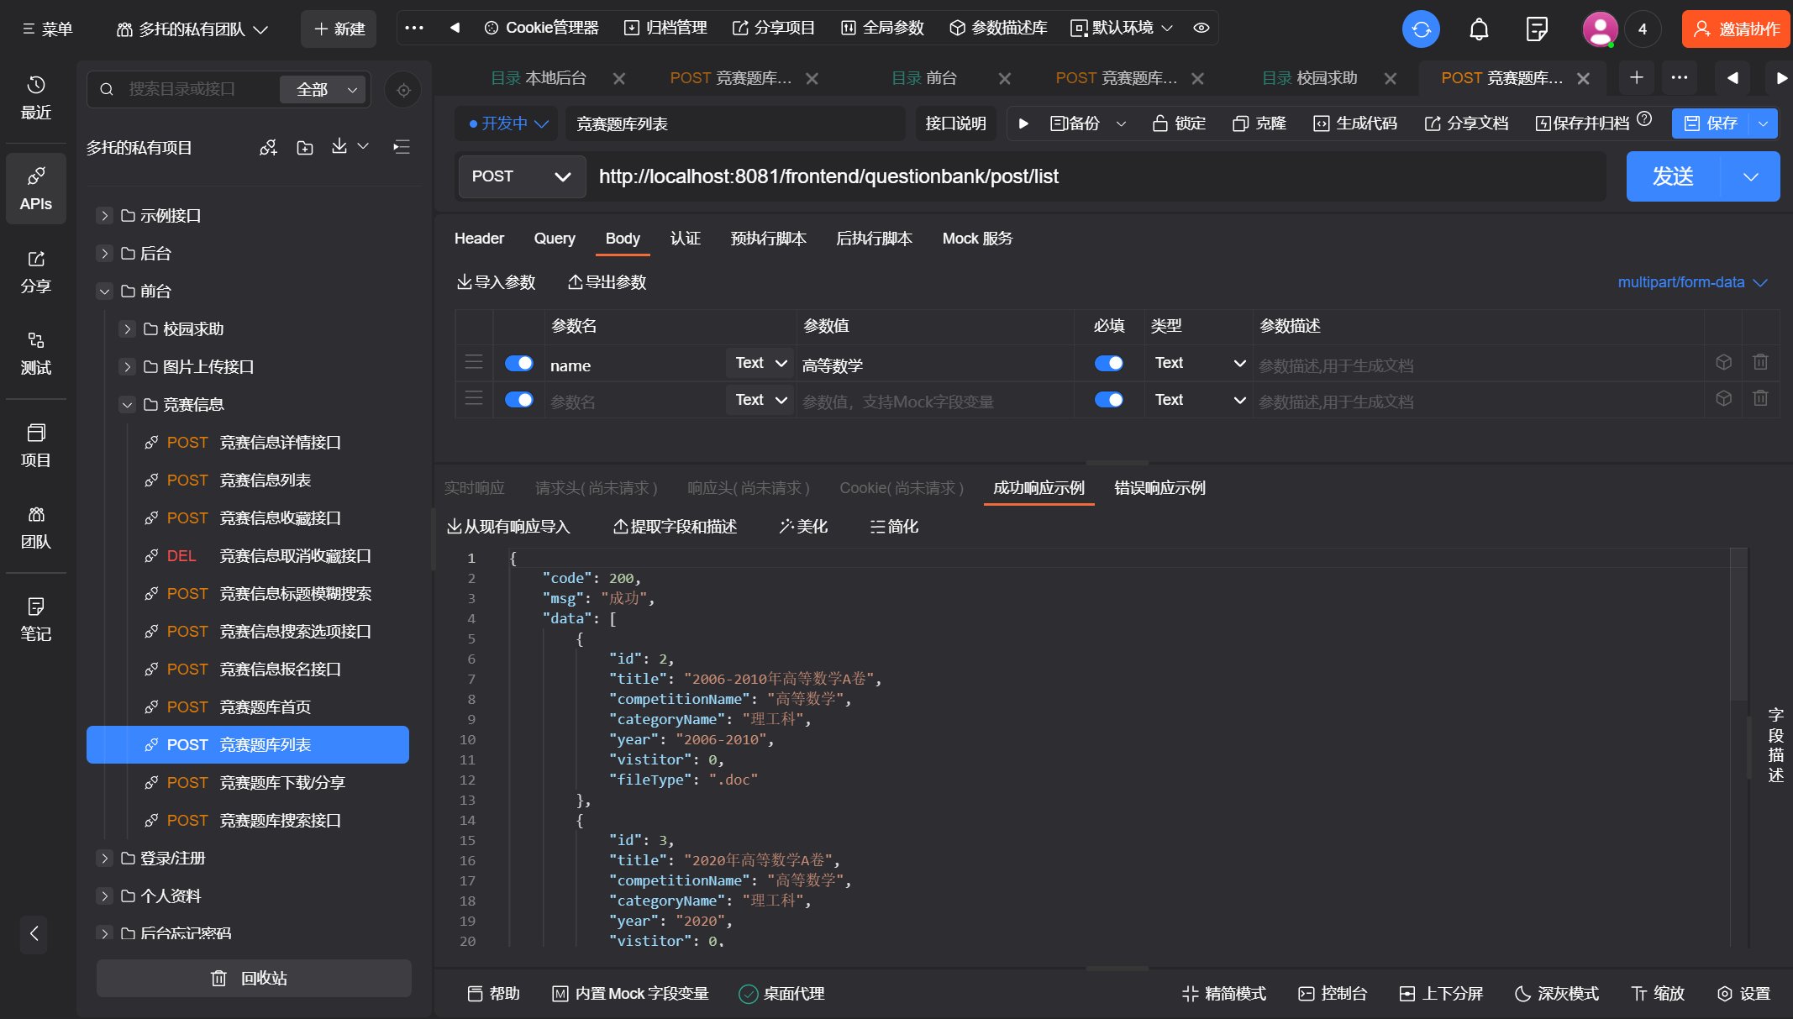Open the Recycle Bin
The height and width of the screenshot is (1019, 1793).
tap(254, 978)
